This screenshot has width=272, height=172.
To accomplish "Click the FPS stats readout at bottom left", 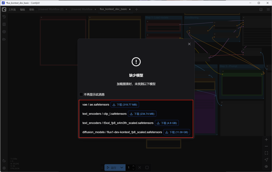I will point(15,168).
